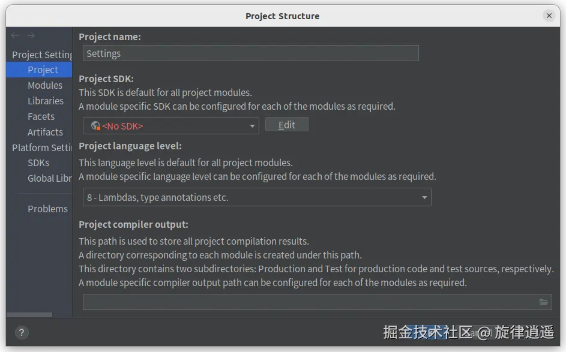Screen dimensions: 566x352
Task: Expand the project language level dropdown
Action: pos(424,197)
